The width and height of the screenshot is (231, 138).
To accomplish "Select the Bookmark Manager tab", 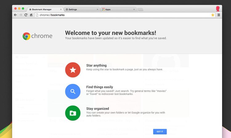I will tap(43, 9).
